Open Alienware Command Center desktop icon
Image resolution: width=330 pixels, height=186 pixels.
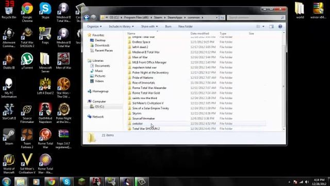click(9, 38)
